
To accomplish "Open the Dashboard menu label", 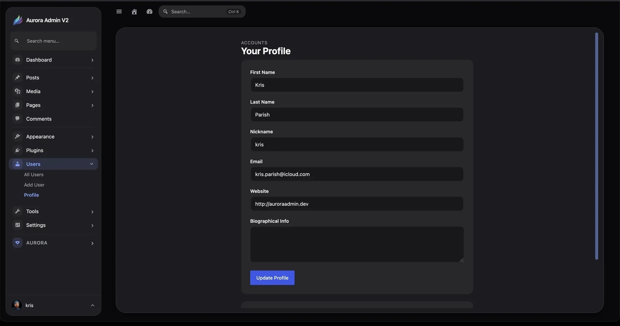I will click(39, 60).
